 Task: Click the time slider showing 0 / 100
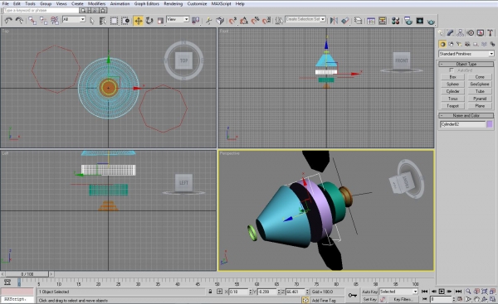click(27, 274)
